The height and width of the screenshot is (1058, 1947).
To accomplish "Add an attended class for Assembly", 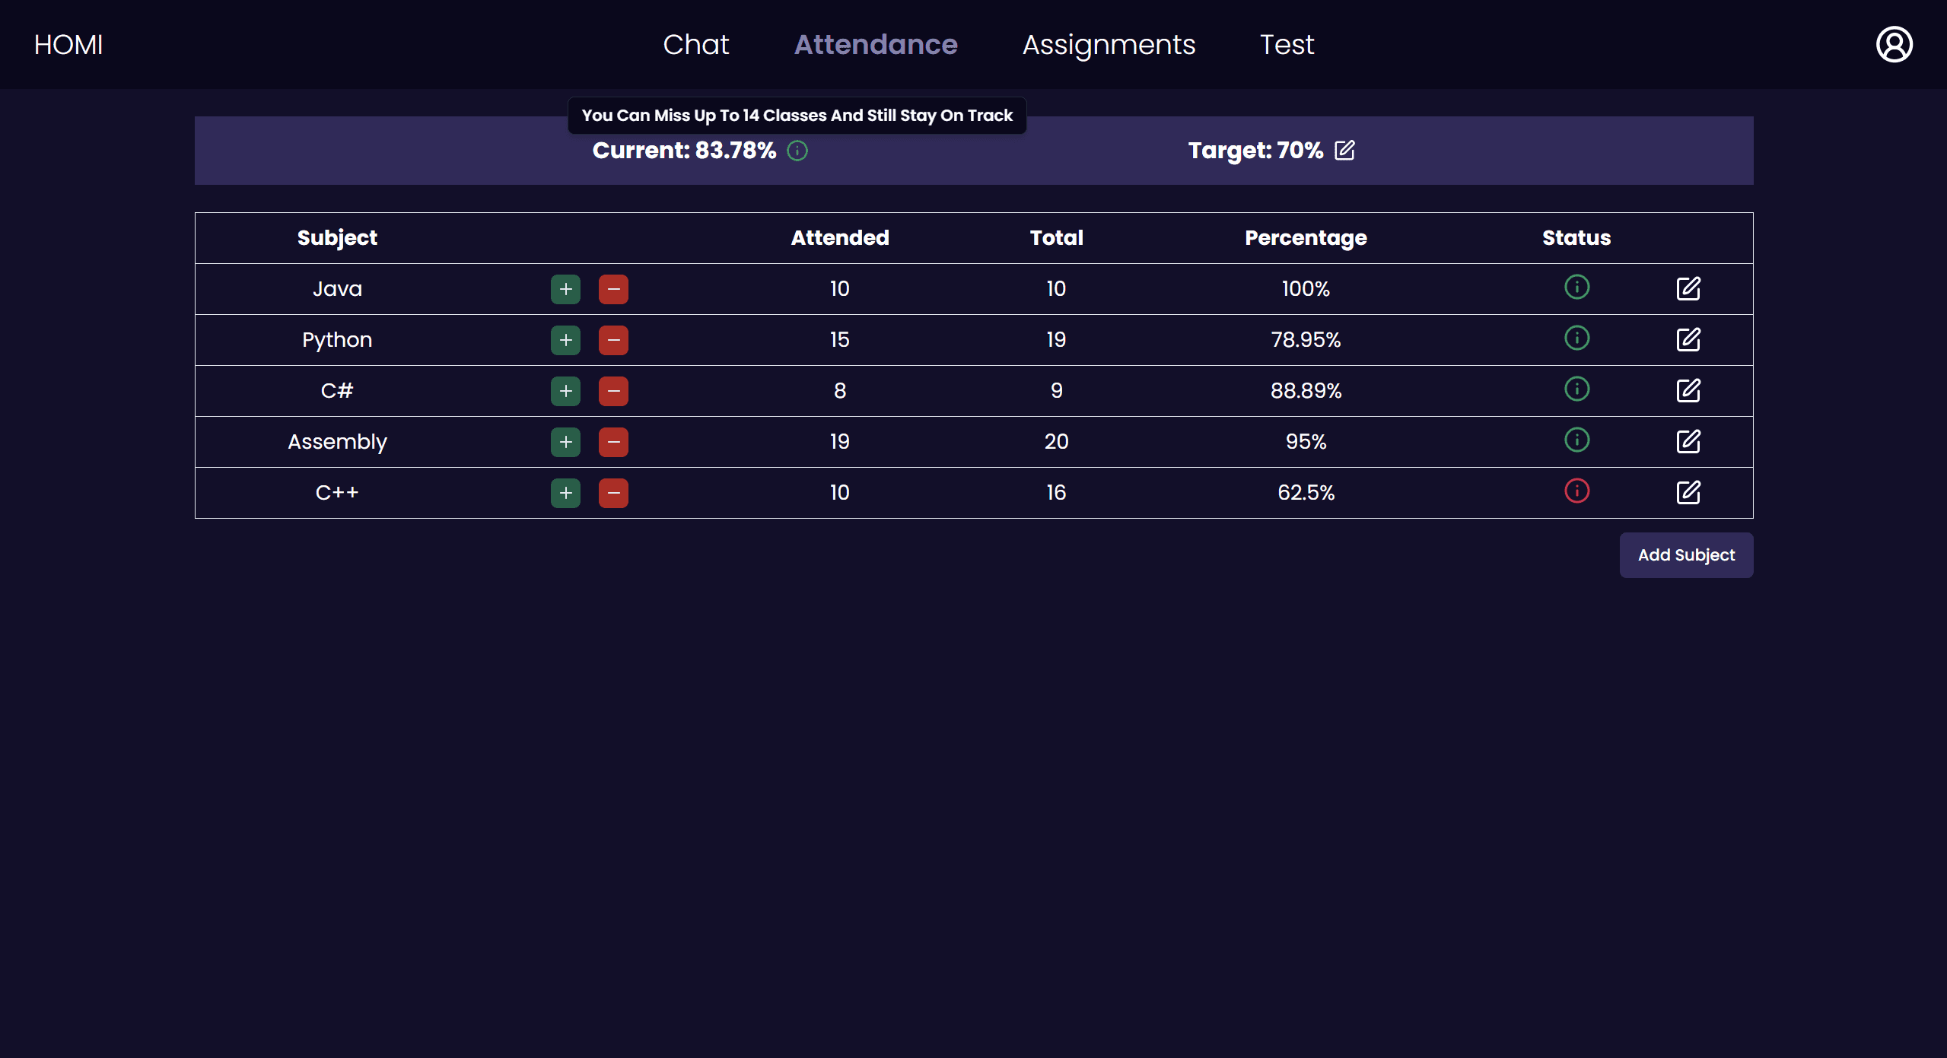I will 565,442.
